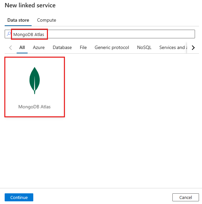Switch to the Compute tab

tap(47, 20)
